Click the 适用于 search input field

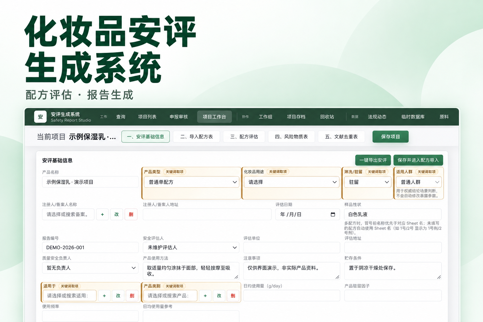click(x=69, y=296)
